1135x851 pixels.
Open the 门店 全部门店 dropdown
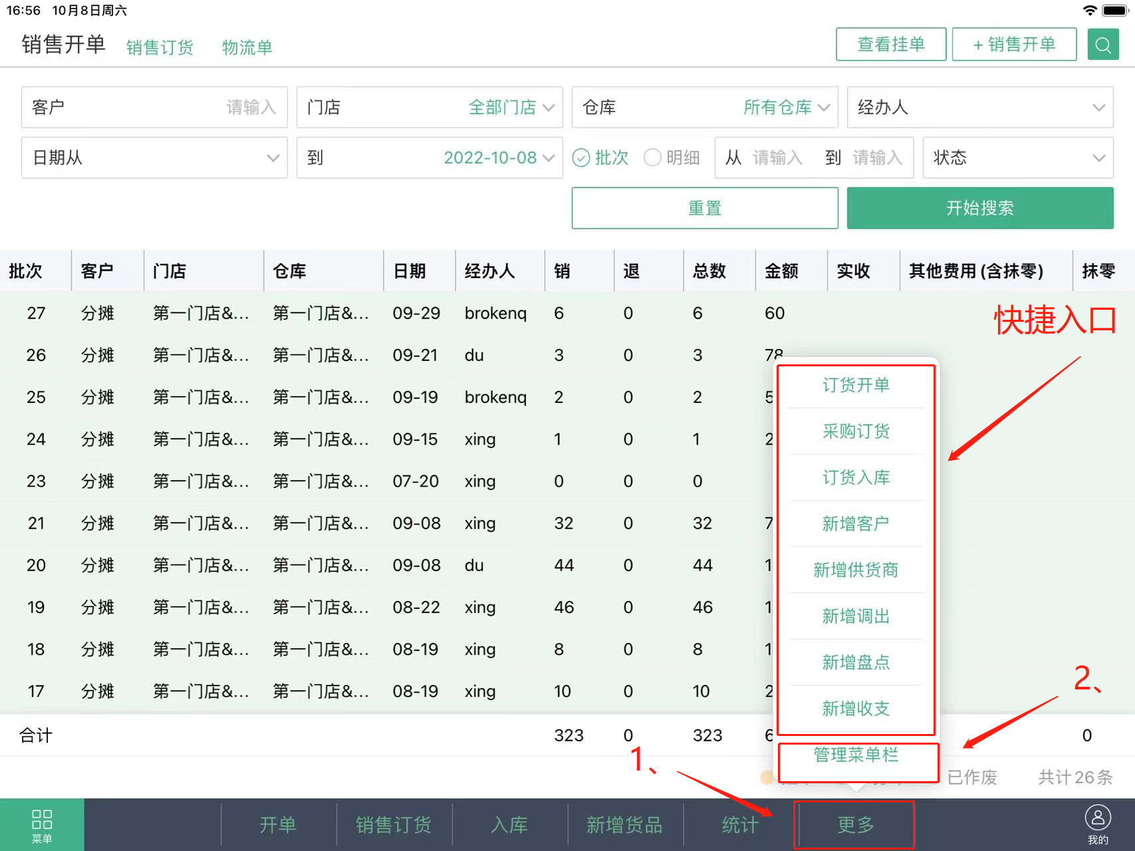click(x=430, y=107)
